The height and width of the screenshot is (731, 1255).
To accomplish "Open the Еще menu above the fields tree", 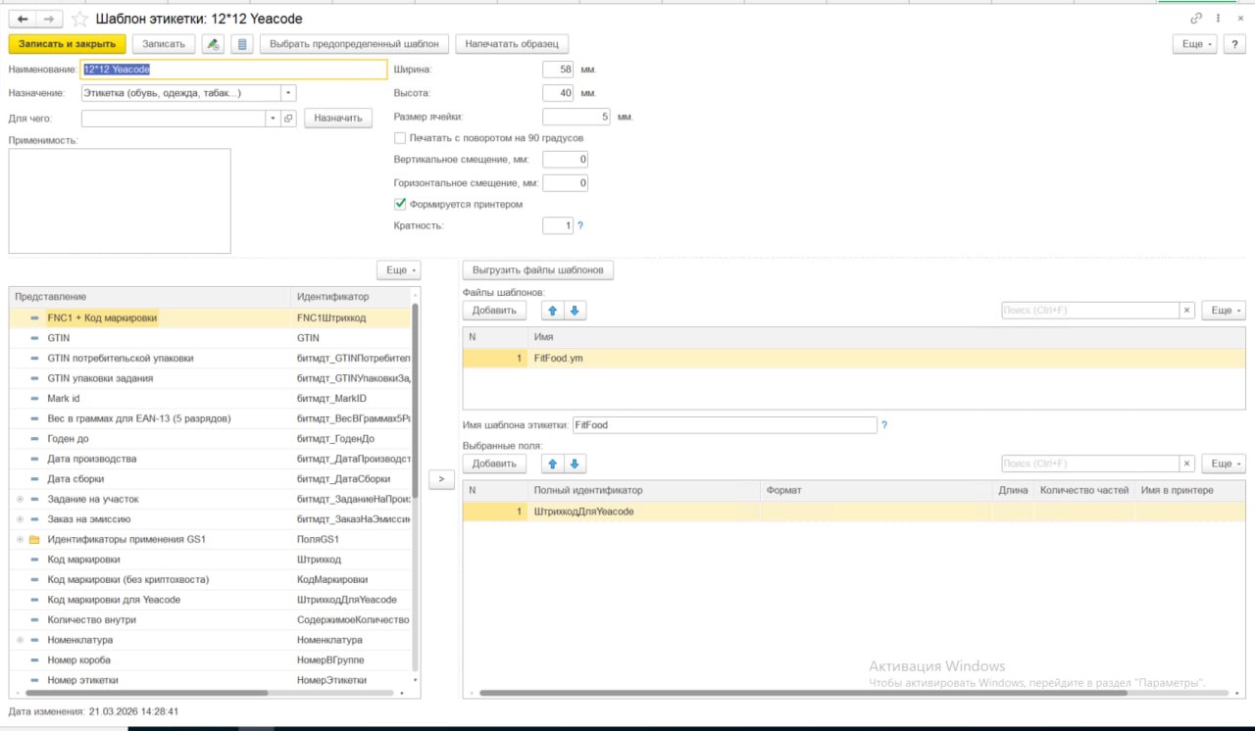I will [x=399, y=269].
